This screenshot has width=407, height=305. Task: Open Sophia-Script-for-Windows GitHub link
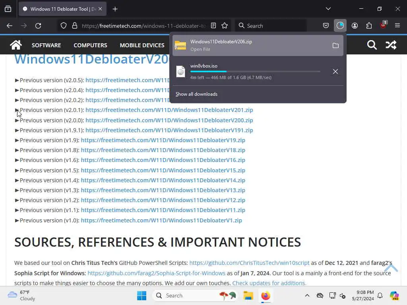click(x=157, y=273)
